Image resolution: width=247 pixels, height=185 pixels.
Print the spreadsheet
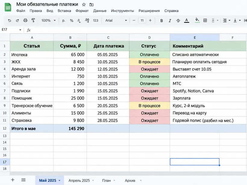tap(25, 20)
